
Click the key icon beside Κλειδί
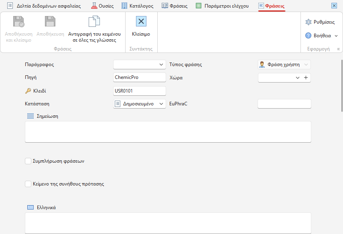click(x=28, y=91)
